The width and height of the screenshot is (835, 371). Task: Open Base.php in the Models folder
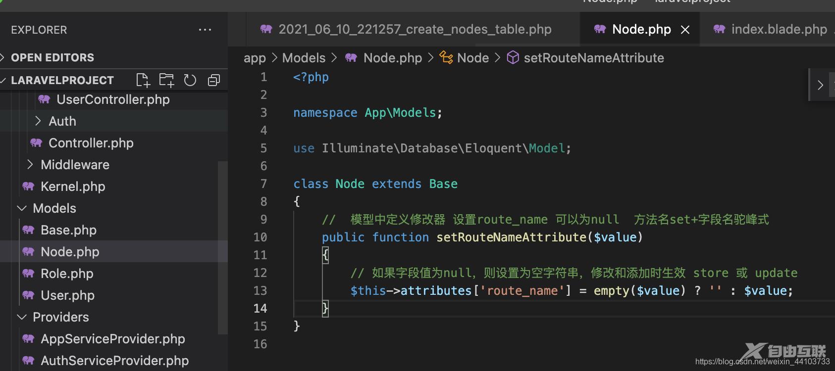(x=68, y=230)
